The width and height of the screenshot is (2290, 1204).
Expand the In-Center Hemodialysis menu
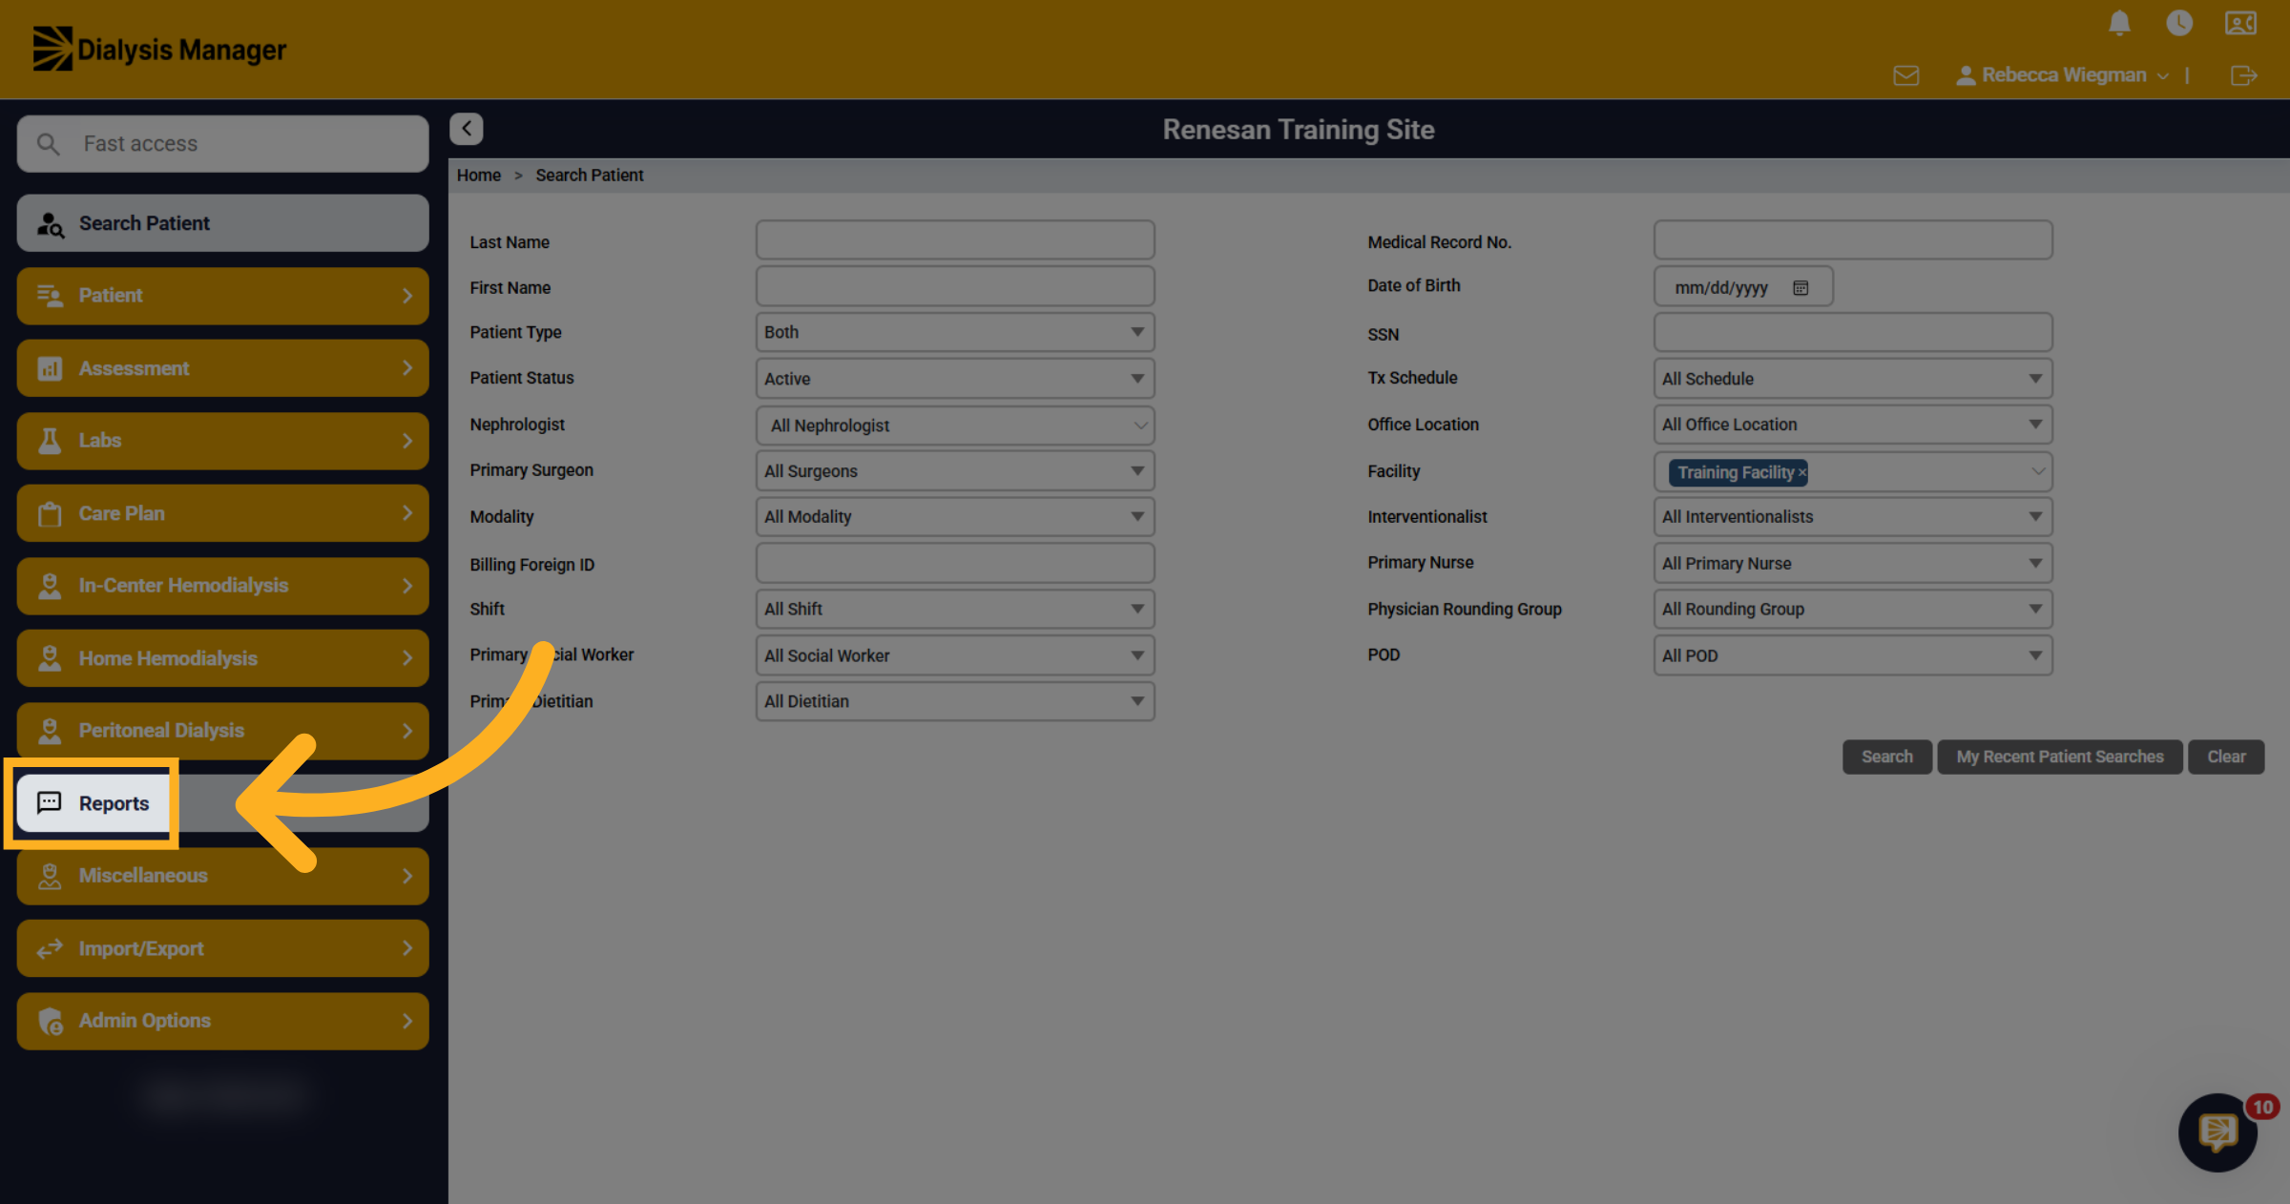click(x=222, y=586)
